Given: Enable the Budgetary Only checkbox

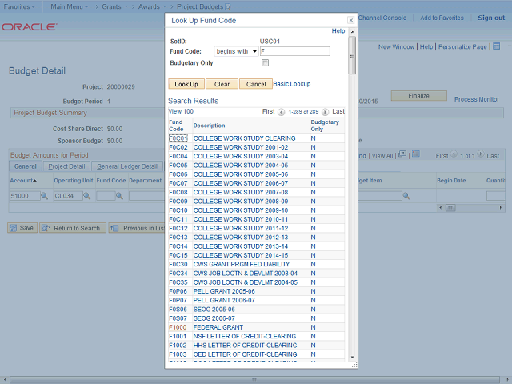Looking at the screenshot, I should pos(266,62).
